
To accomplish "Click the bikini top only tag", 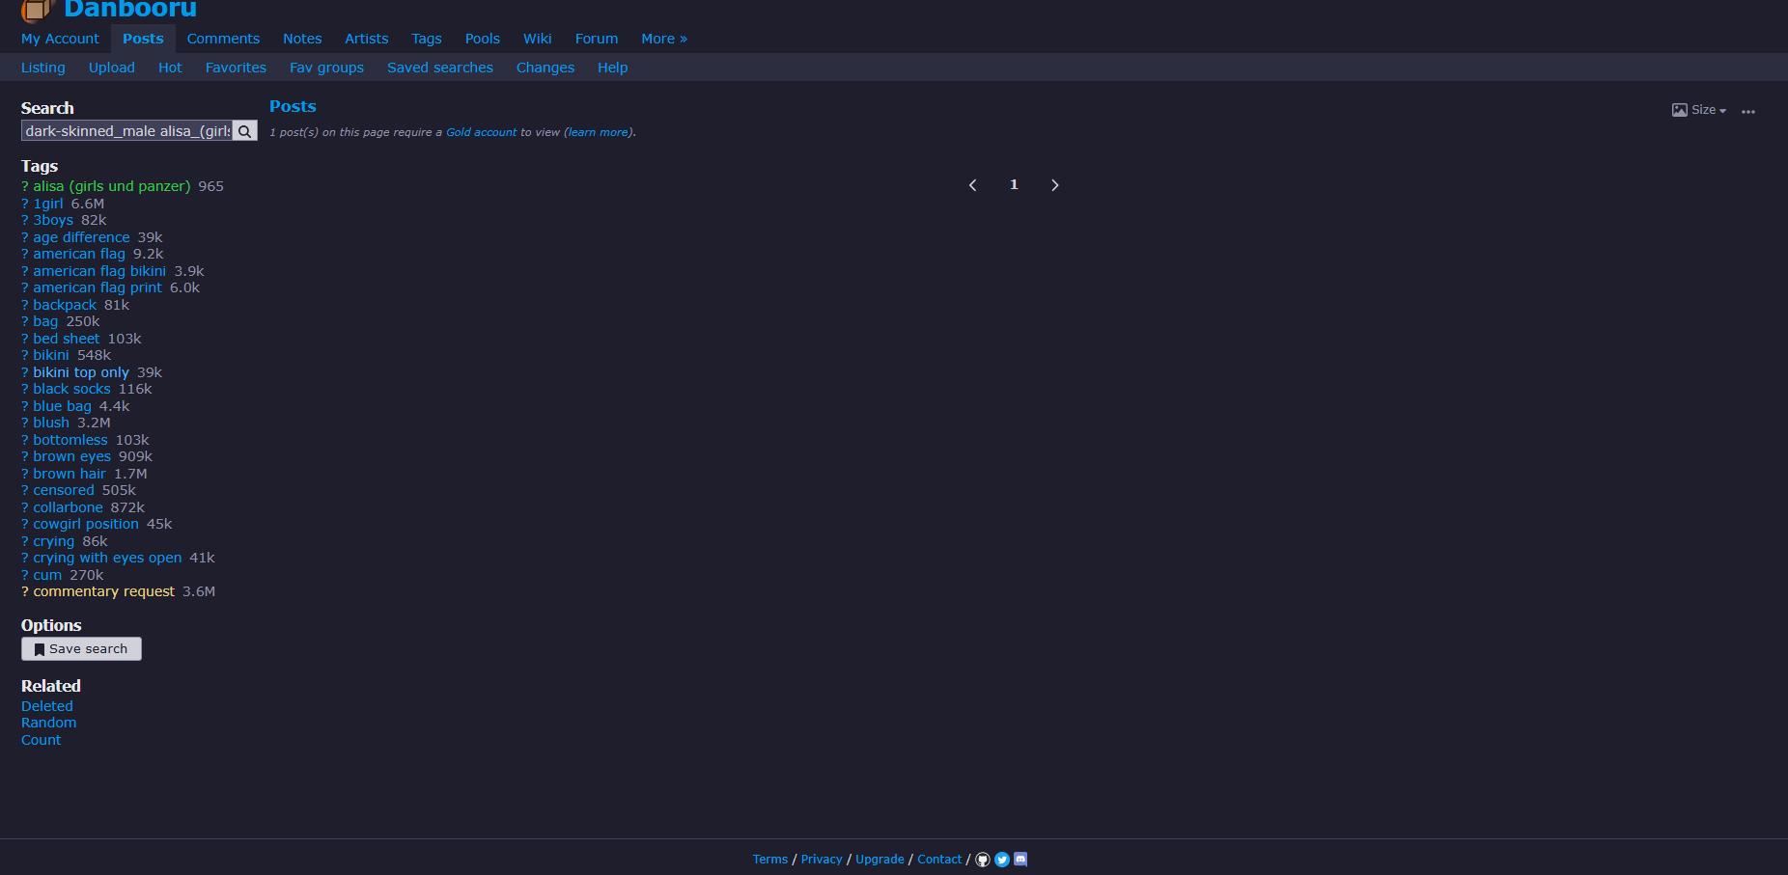I will pyautogui.click(x=81, y=372).
